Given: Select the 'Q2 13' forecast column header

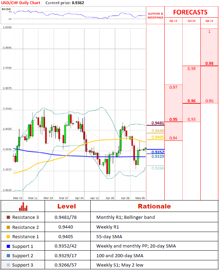Looking at the screenshot, I should pyautogui.click(x=173, y=21).
